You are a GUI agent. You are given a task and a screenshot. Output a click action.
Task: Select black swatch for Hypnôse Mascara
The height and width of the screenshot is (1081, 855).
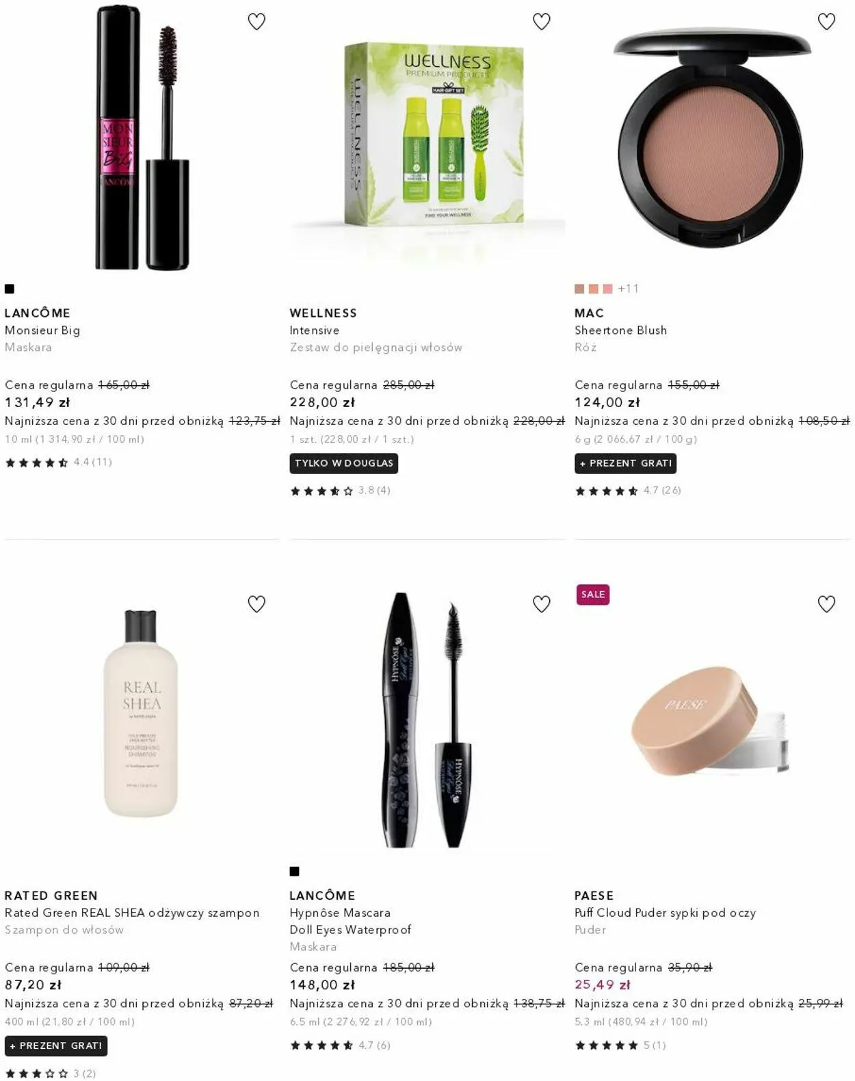click(294, 871)
